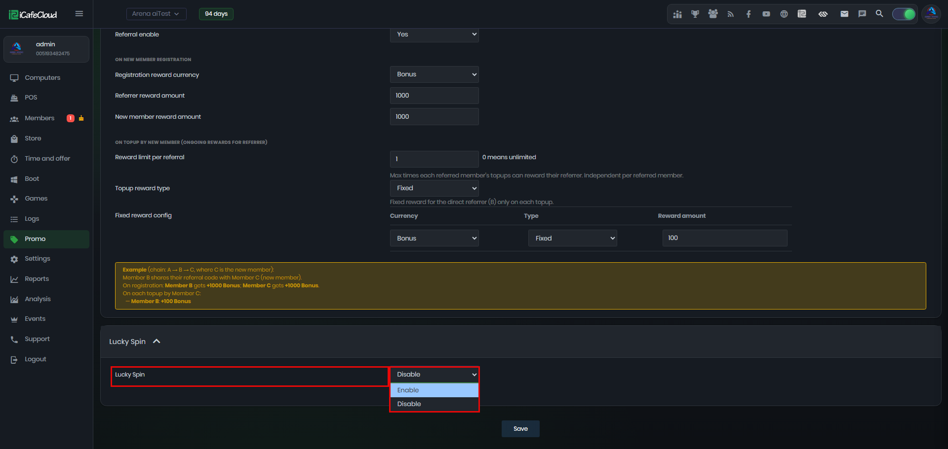Click the double-chevron stacked logo icon
This screenshot has height=449, width=948.
[x=823, y=14]
